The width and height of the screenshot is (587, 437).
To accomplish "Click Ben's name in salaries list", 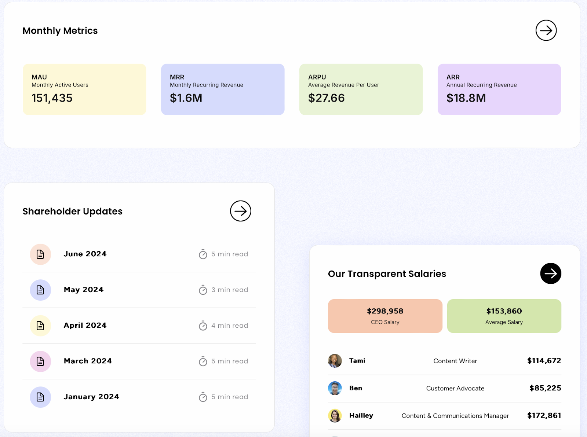I will tap(356, 388).
